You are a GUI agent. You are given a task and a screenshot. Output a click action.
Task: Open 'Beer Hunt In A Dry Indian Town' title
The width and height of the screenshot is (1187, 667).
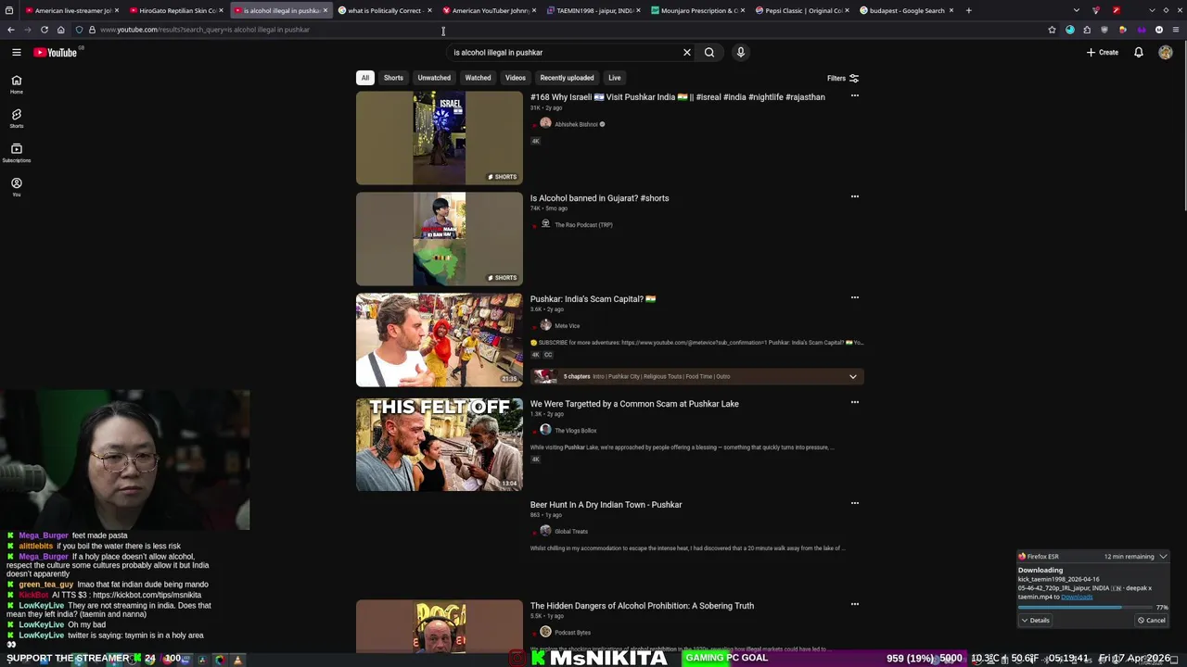coord(606,505)
